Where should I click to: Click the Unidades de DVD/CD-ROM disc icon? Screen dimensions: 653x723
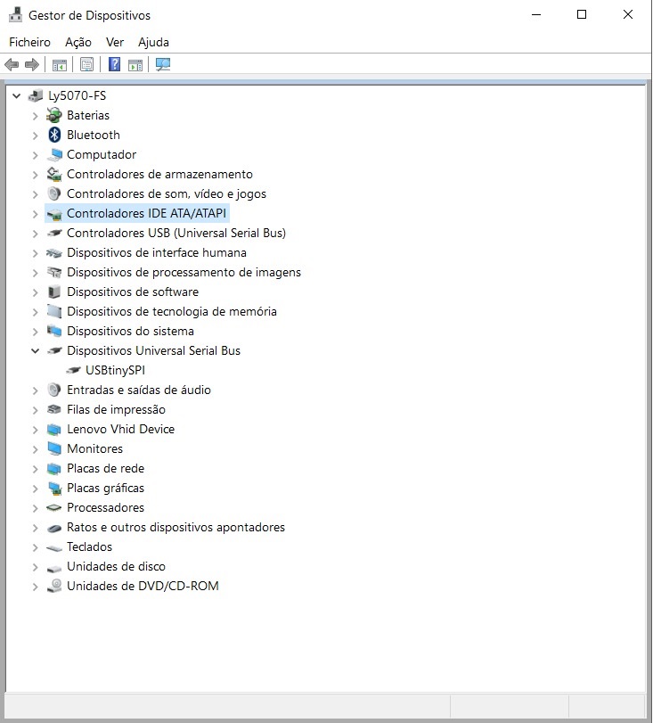tap(54, 586)
